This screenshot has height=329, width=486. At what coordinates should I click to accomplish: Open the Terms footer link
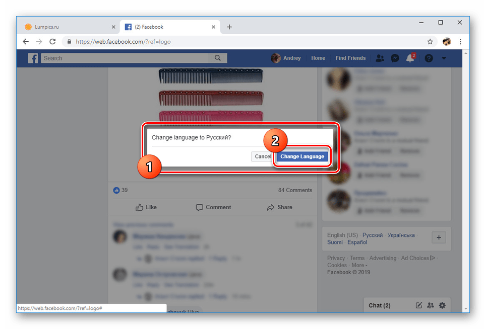[357, 258]
